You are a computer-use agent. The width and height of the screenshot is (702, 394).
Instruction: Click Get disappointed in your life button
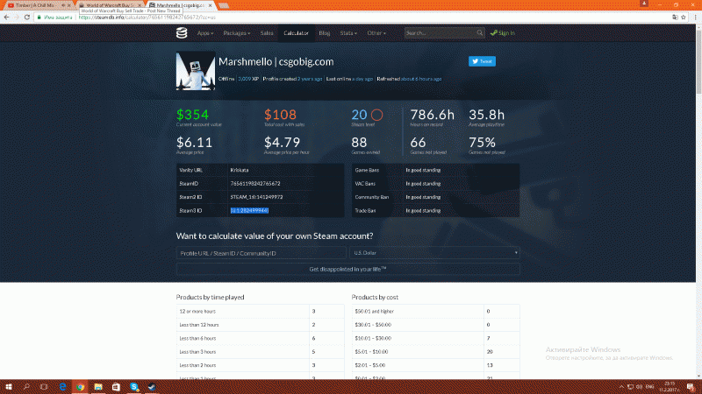pos(347,269)
